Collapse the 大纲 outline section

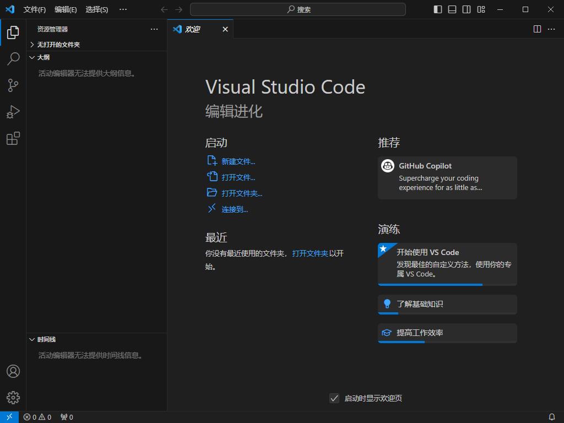[x=96, y=57]
